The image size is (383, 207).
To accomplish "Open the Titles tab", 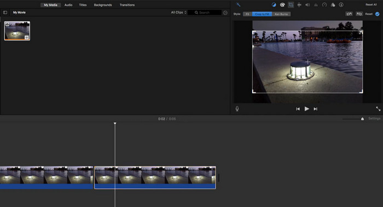I will (x=83, y=5).
